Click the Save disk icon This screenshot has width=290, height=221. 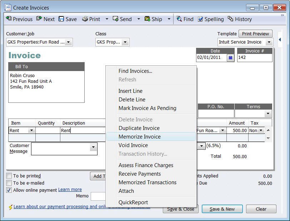[x=61, y=19]
